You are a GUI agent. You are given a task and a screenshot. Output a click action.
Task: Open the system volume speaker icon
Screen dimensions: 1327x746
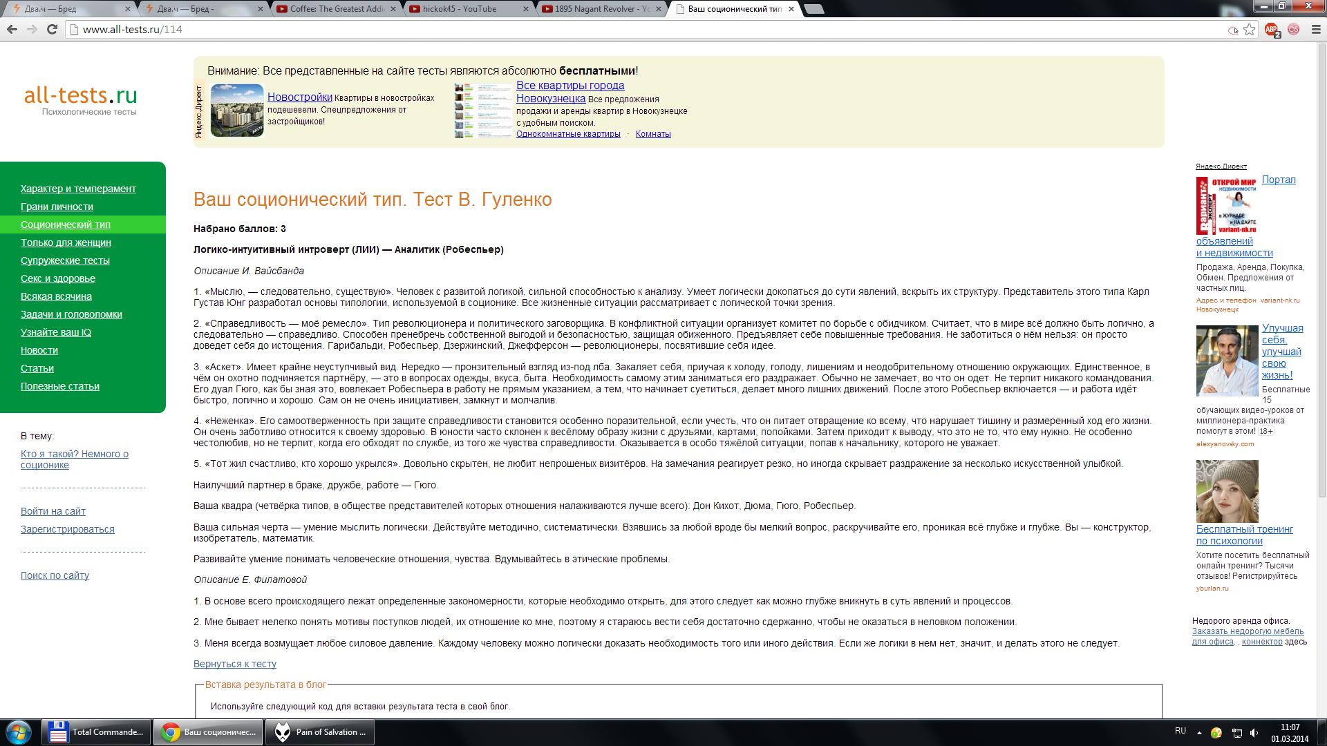1254,732
